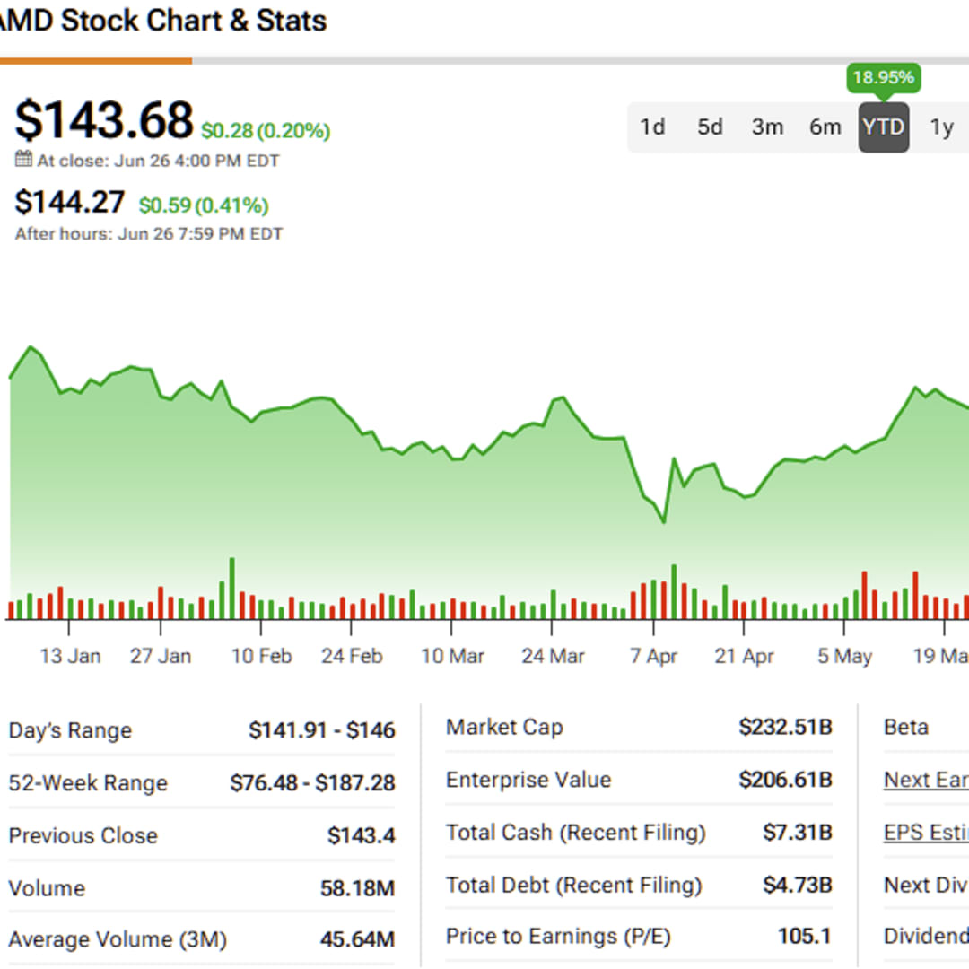Click the 10 Feb axis label
This screenshot has width=969, height=969.
pos(261,656)
